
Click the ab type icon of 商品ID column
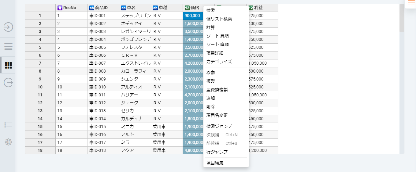coord(92,8)
